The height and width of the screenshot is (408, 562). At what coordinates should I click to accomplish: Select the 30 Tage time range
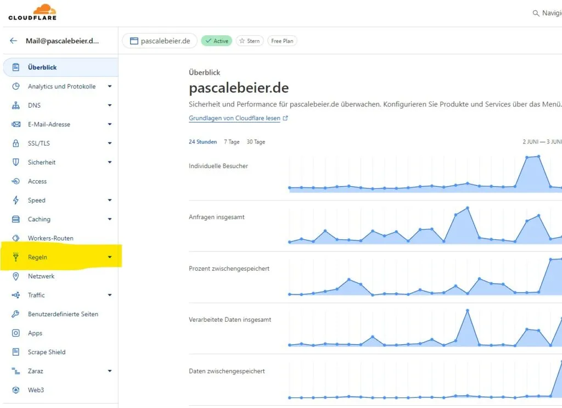pos(256,142)
